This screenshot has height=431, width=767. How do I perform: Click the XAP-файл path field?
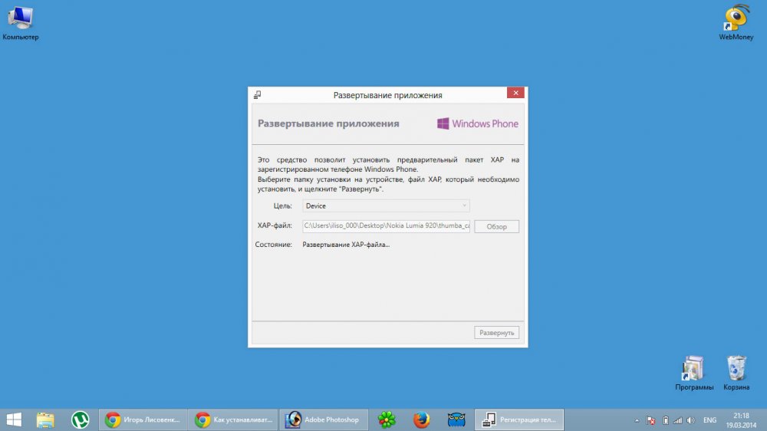[386, 225]
